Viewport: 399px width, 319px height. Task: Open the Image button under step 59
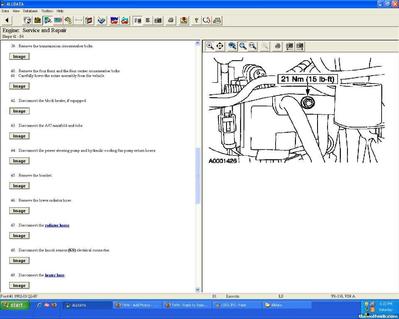[x=19, y=56]
